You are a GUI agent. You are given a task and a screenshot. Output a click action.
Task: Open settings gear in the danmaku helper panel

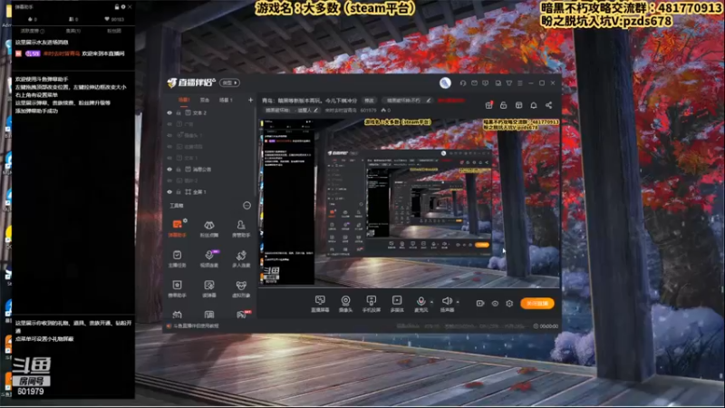coord(123,7)
